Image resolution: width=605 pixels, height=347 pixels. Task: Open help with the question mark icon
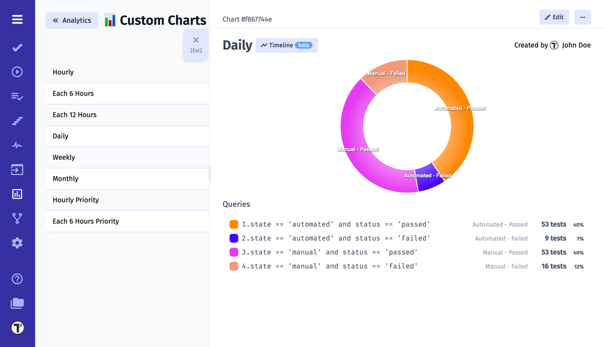click(x=17, y=279)
